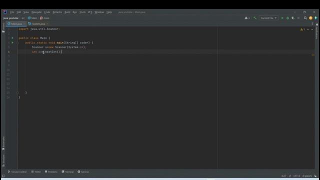Open the Current File run configuration dropdown
Screen dimensions: 320x180
tap(268, 18)
